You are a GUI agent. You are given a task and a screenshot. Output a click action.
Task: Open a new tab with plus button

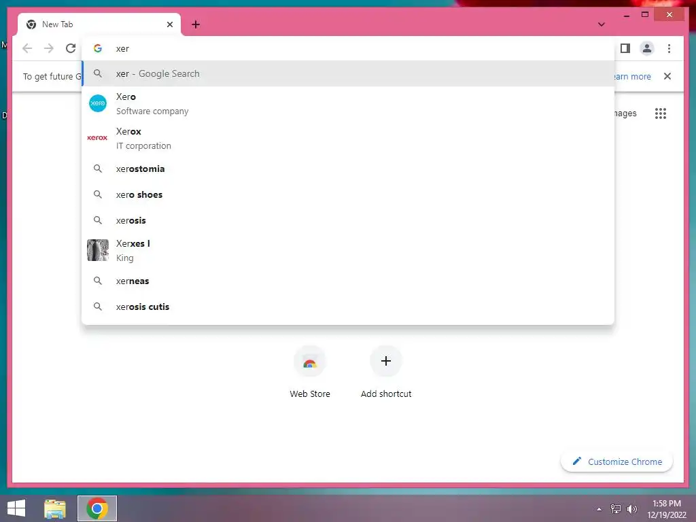click(196, 24)
